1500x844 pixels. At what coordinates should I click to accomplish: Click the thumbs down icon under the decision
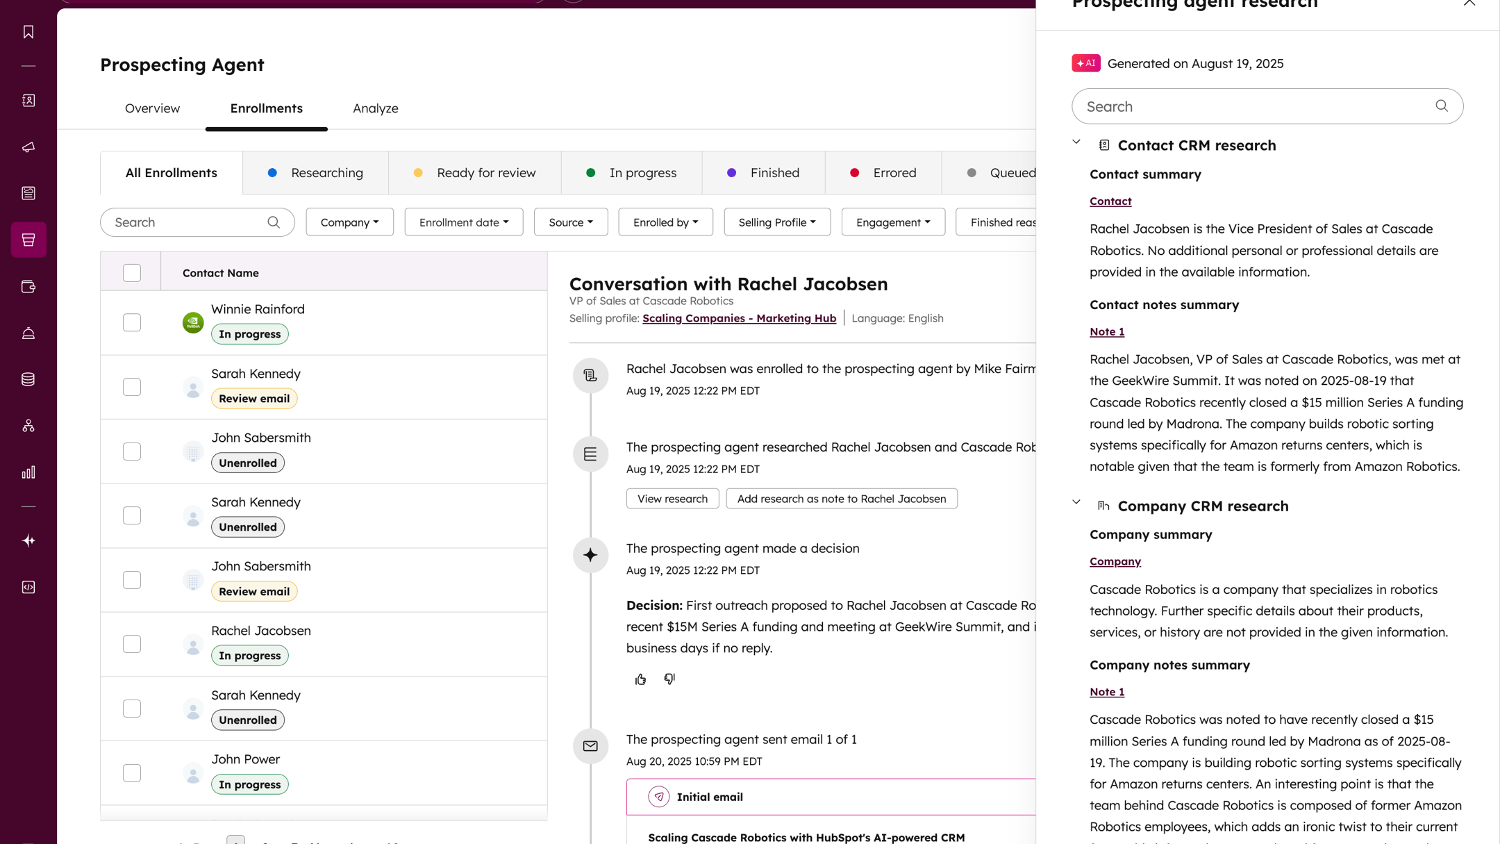669,679
